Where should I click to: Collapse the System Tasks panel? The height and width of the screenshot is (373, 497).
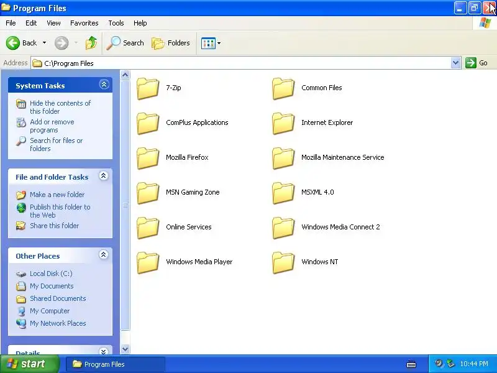tap(104, 85)
